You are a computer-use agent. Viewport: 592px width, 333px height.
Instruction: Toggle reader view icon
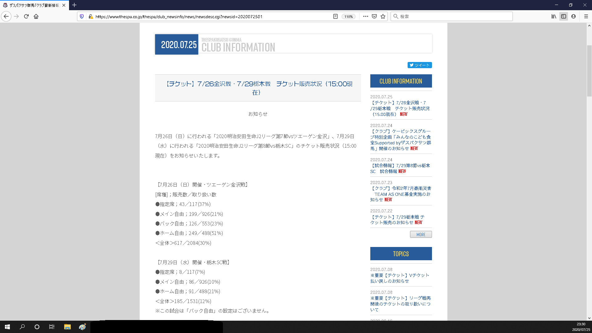pyautogui.click(x=335, y=16)
